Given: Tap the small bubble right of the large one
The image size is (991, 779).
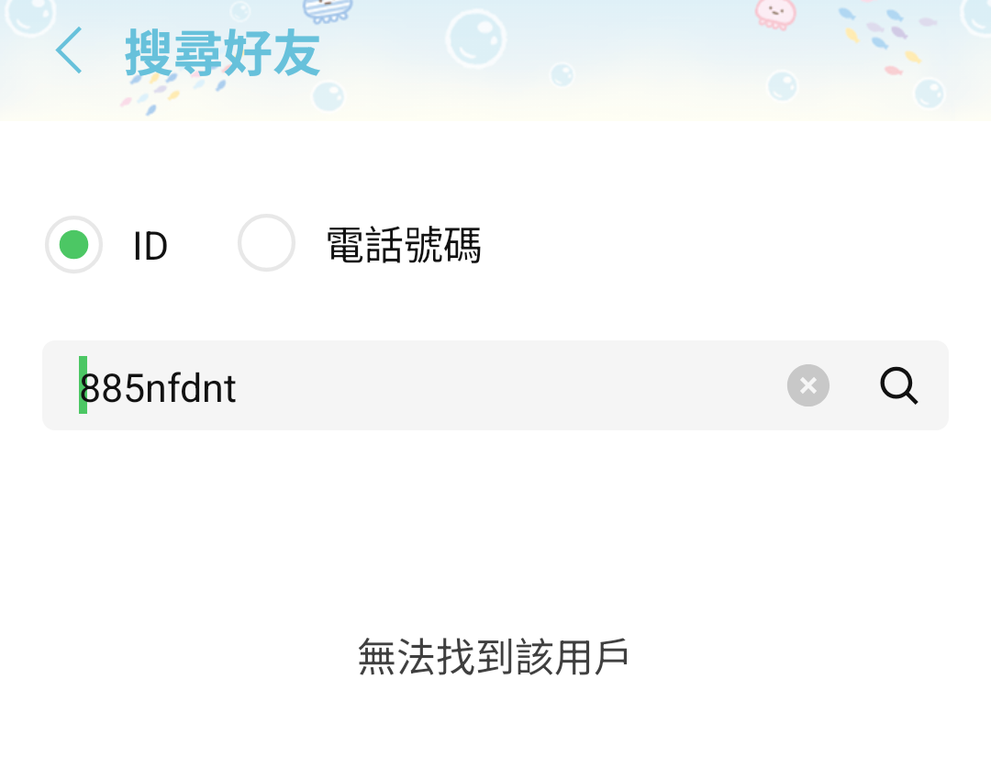Looking at the screenshot, I should point(562,75).
